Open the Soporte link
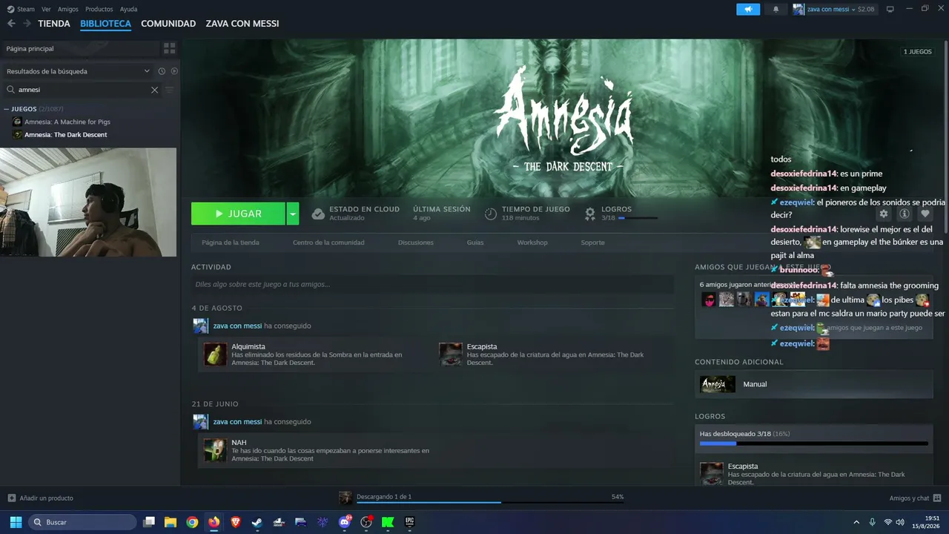Viewport: 949px width, 534px height. (593, 243)
